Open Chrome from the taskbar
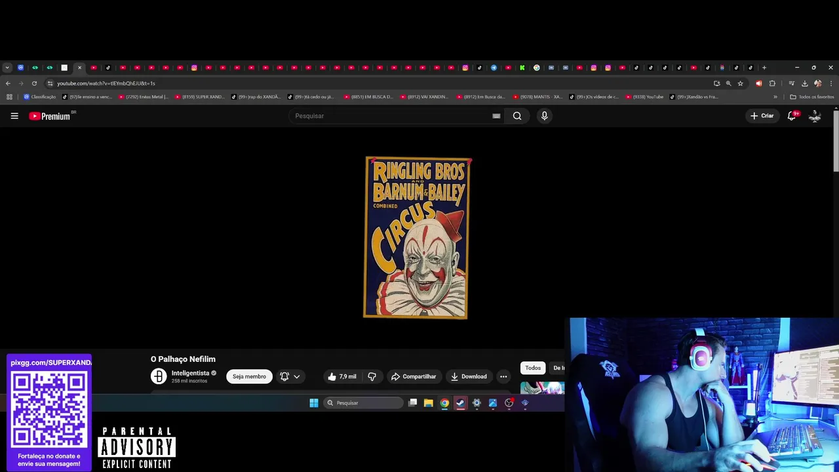 pyautogui.click(x=444, y=403)
